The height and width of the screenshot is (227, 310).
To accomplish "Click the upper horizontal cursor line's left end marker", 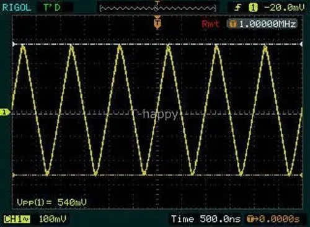I will (x=14, y=44).
